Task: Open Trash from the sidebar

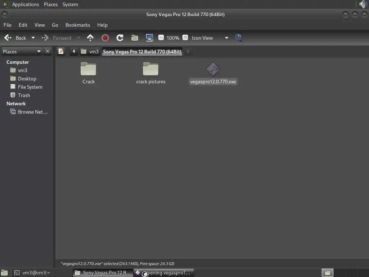Action: [24, 95]
